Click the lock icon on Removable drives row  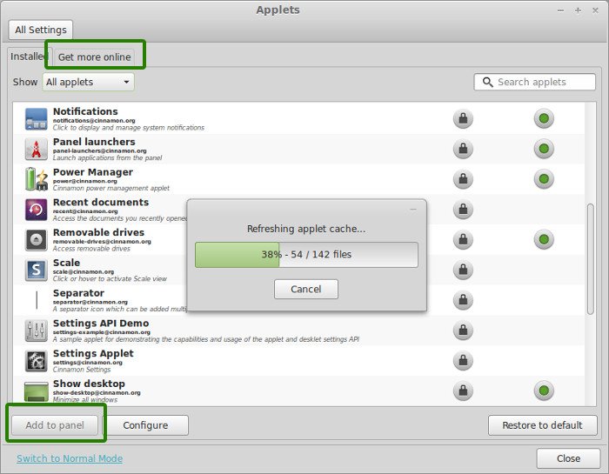(463, 239)
